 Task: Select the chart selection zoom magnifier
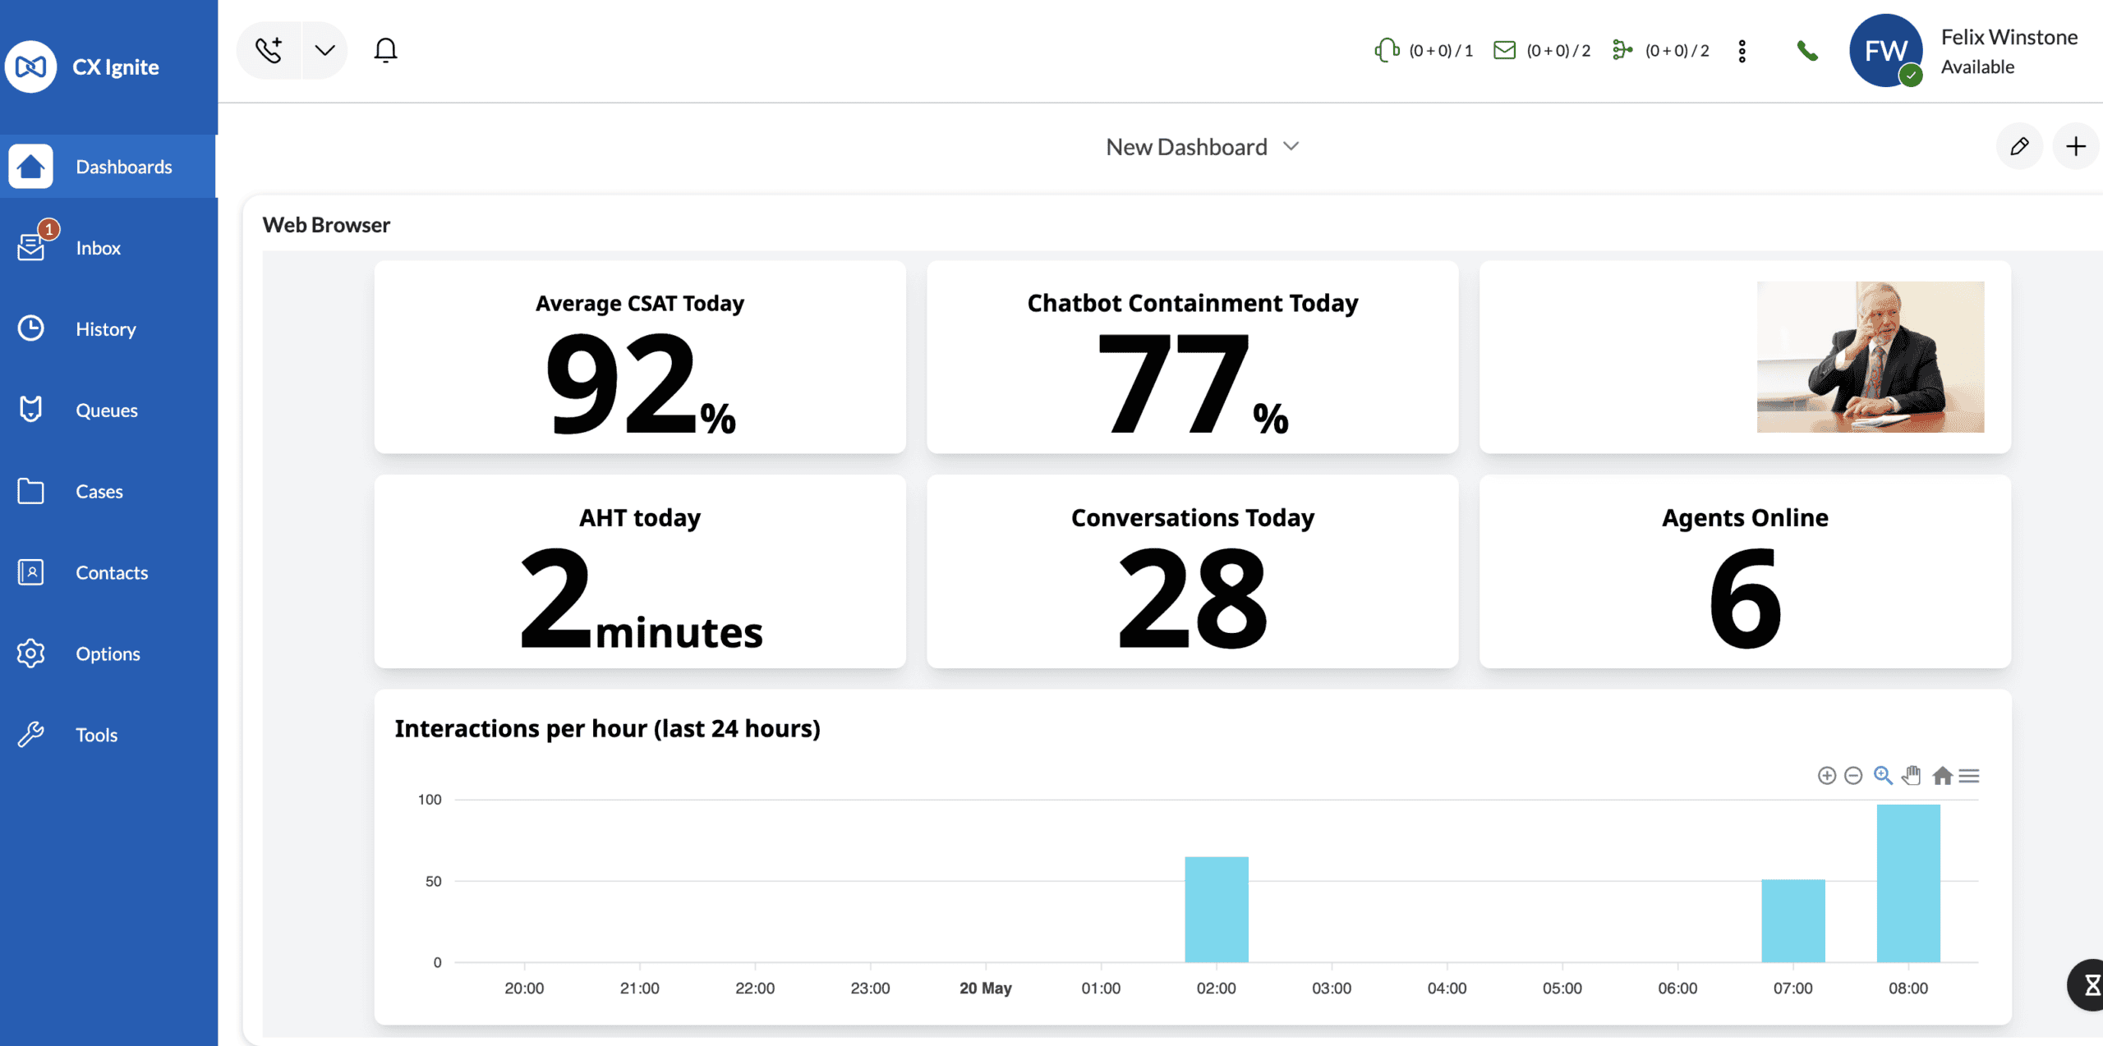click(x=1883, y=775)
